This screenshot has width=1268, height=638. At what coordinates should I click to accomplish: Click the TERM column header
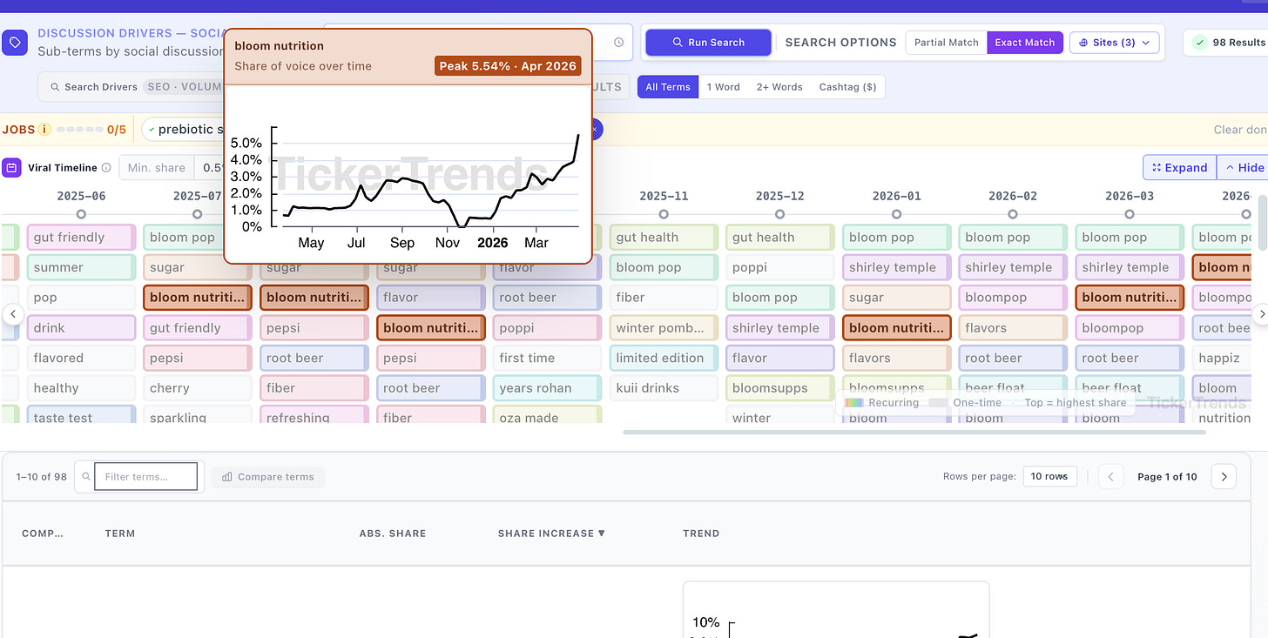(x=120, y=534)
